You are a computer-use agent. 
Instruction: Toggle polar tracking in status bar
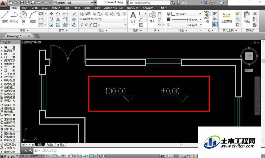(63, 156)
